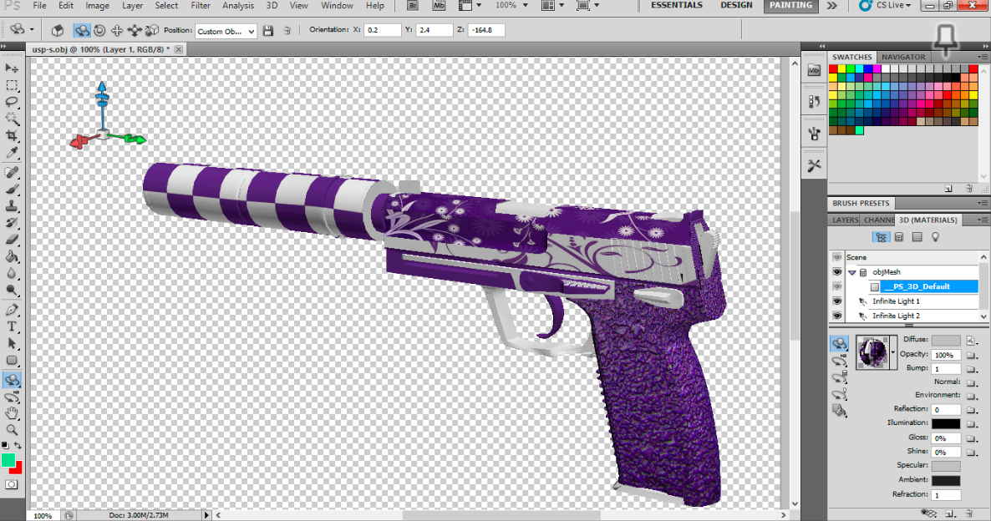The width and height of the screenshot is (991, 521).
Task: Show more workspaces with the double-arrow
Action: point(831,6)
